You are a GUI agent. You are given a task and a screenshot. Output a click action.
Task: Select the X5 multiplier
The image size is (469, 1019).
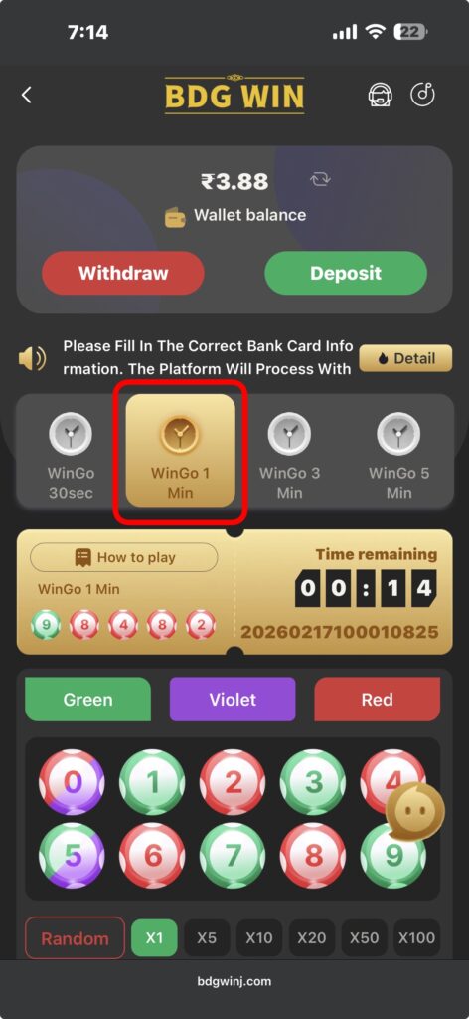pyautogui.click(x=207, y=938)
